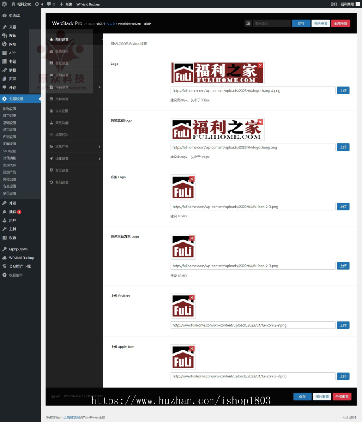
Task: Remove the Logo image with red X
Action: [x=260, y=65]
